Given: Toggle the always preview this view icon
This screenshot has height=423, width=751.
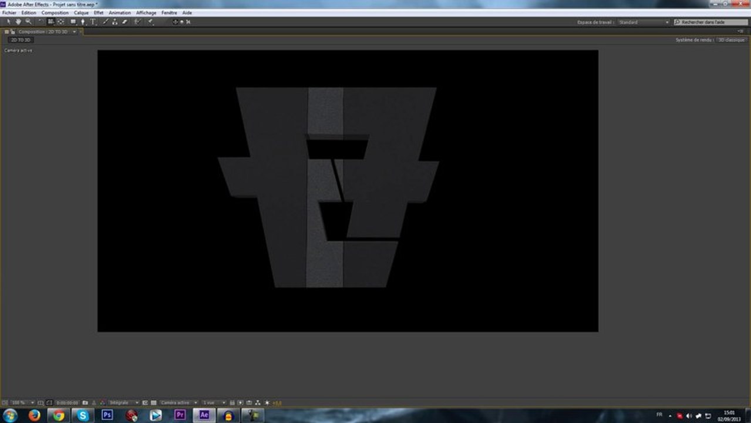Looking at the screenshot, I should (5, 402).
